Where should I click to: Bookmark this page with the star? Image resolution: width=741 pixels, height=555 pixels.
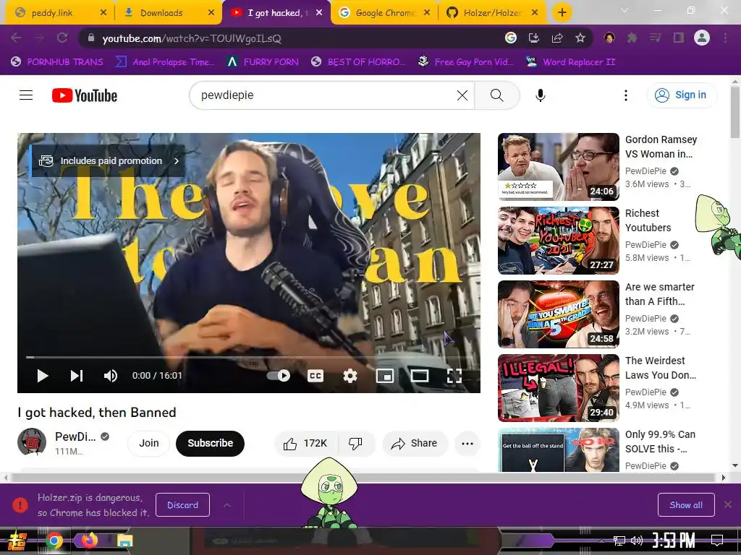point(580,38)
